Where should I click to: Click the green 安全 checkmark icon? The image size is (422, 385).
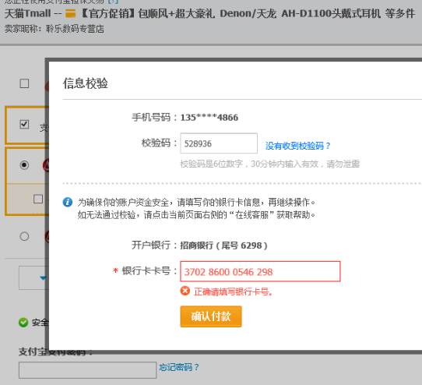(23, 322)
